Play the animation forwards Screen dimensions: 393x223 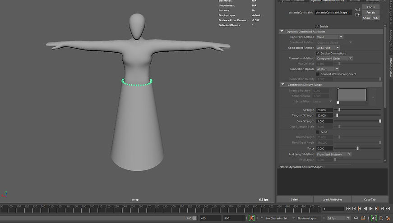[x=371, y=209]
